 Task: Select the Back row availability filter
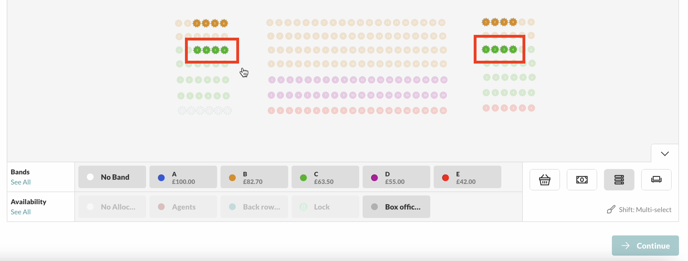(254, 207)
